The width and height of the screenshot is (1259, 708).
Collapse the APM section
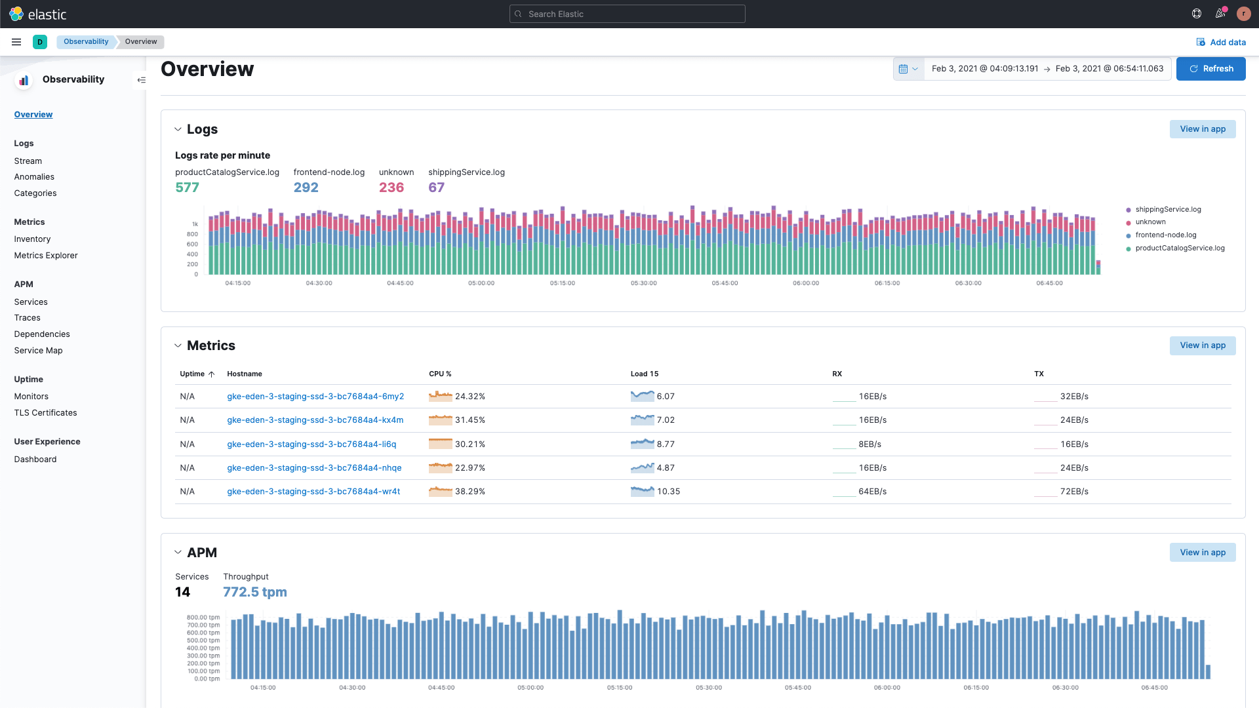pyautogui.click(x=178, y=553)
